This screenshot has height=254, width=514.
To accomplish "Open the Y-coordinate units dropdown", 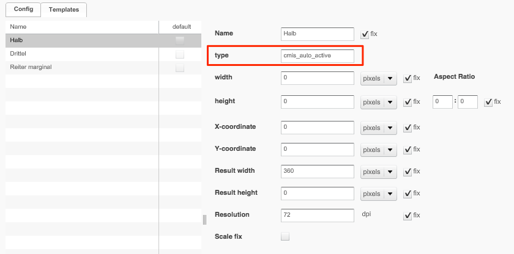I will pos(379,150).
